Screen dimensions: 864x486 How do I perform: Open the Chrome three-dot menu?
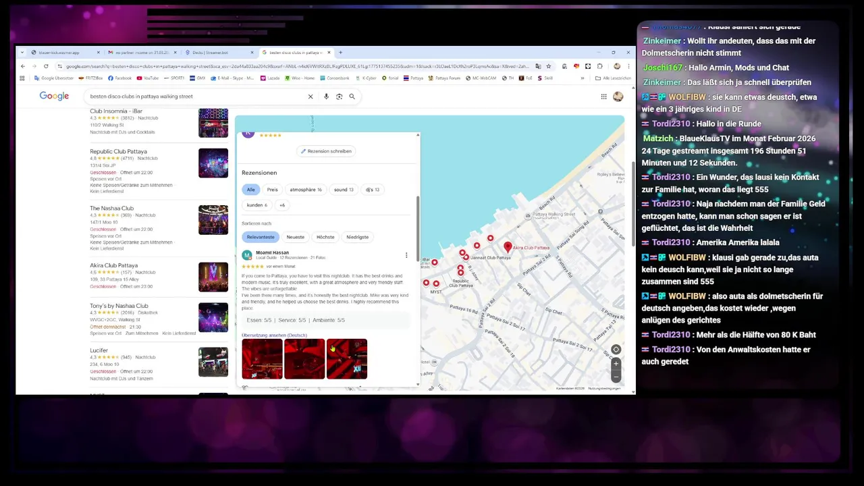click(629, 66)
